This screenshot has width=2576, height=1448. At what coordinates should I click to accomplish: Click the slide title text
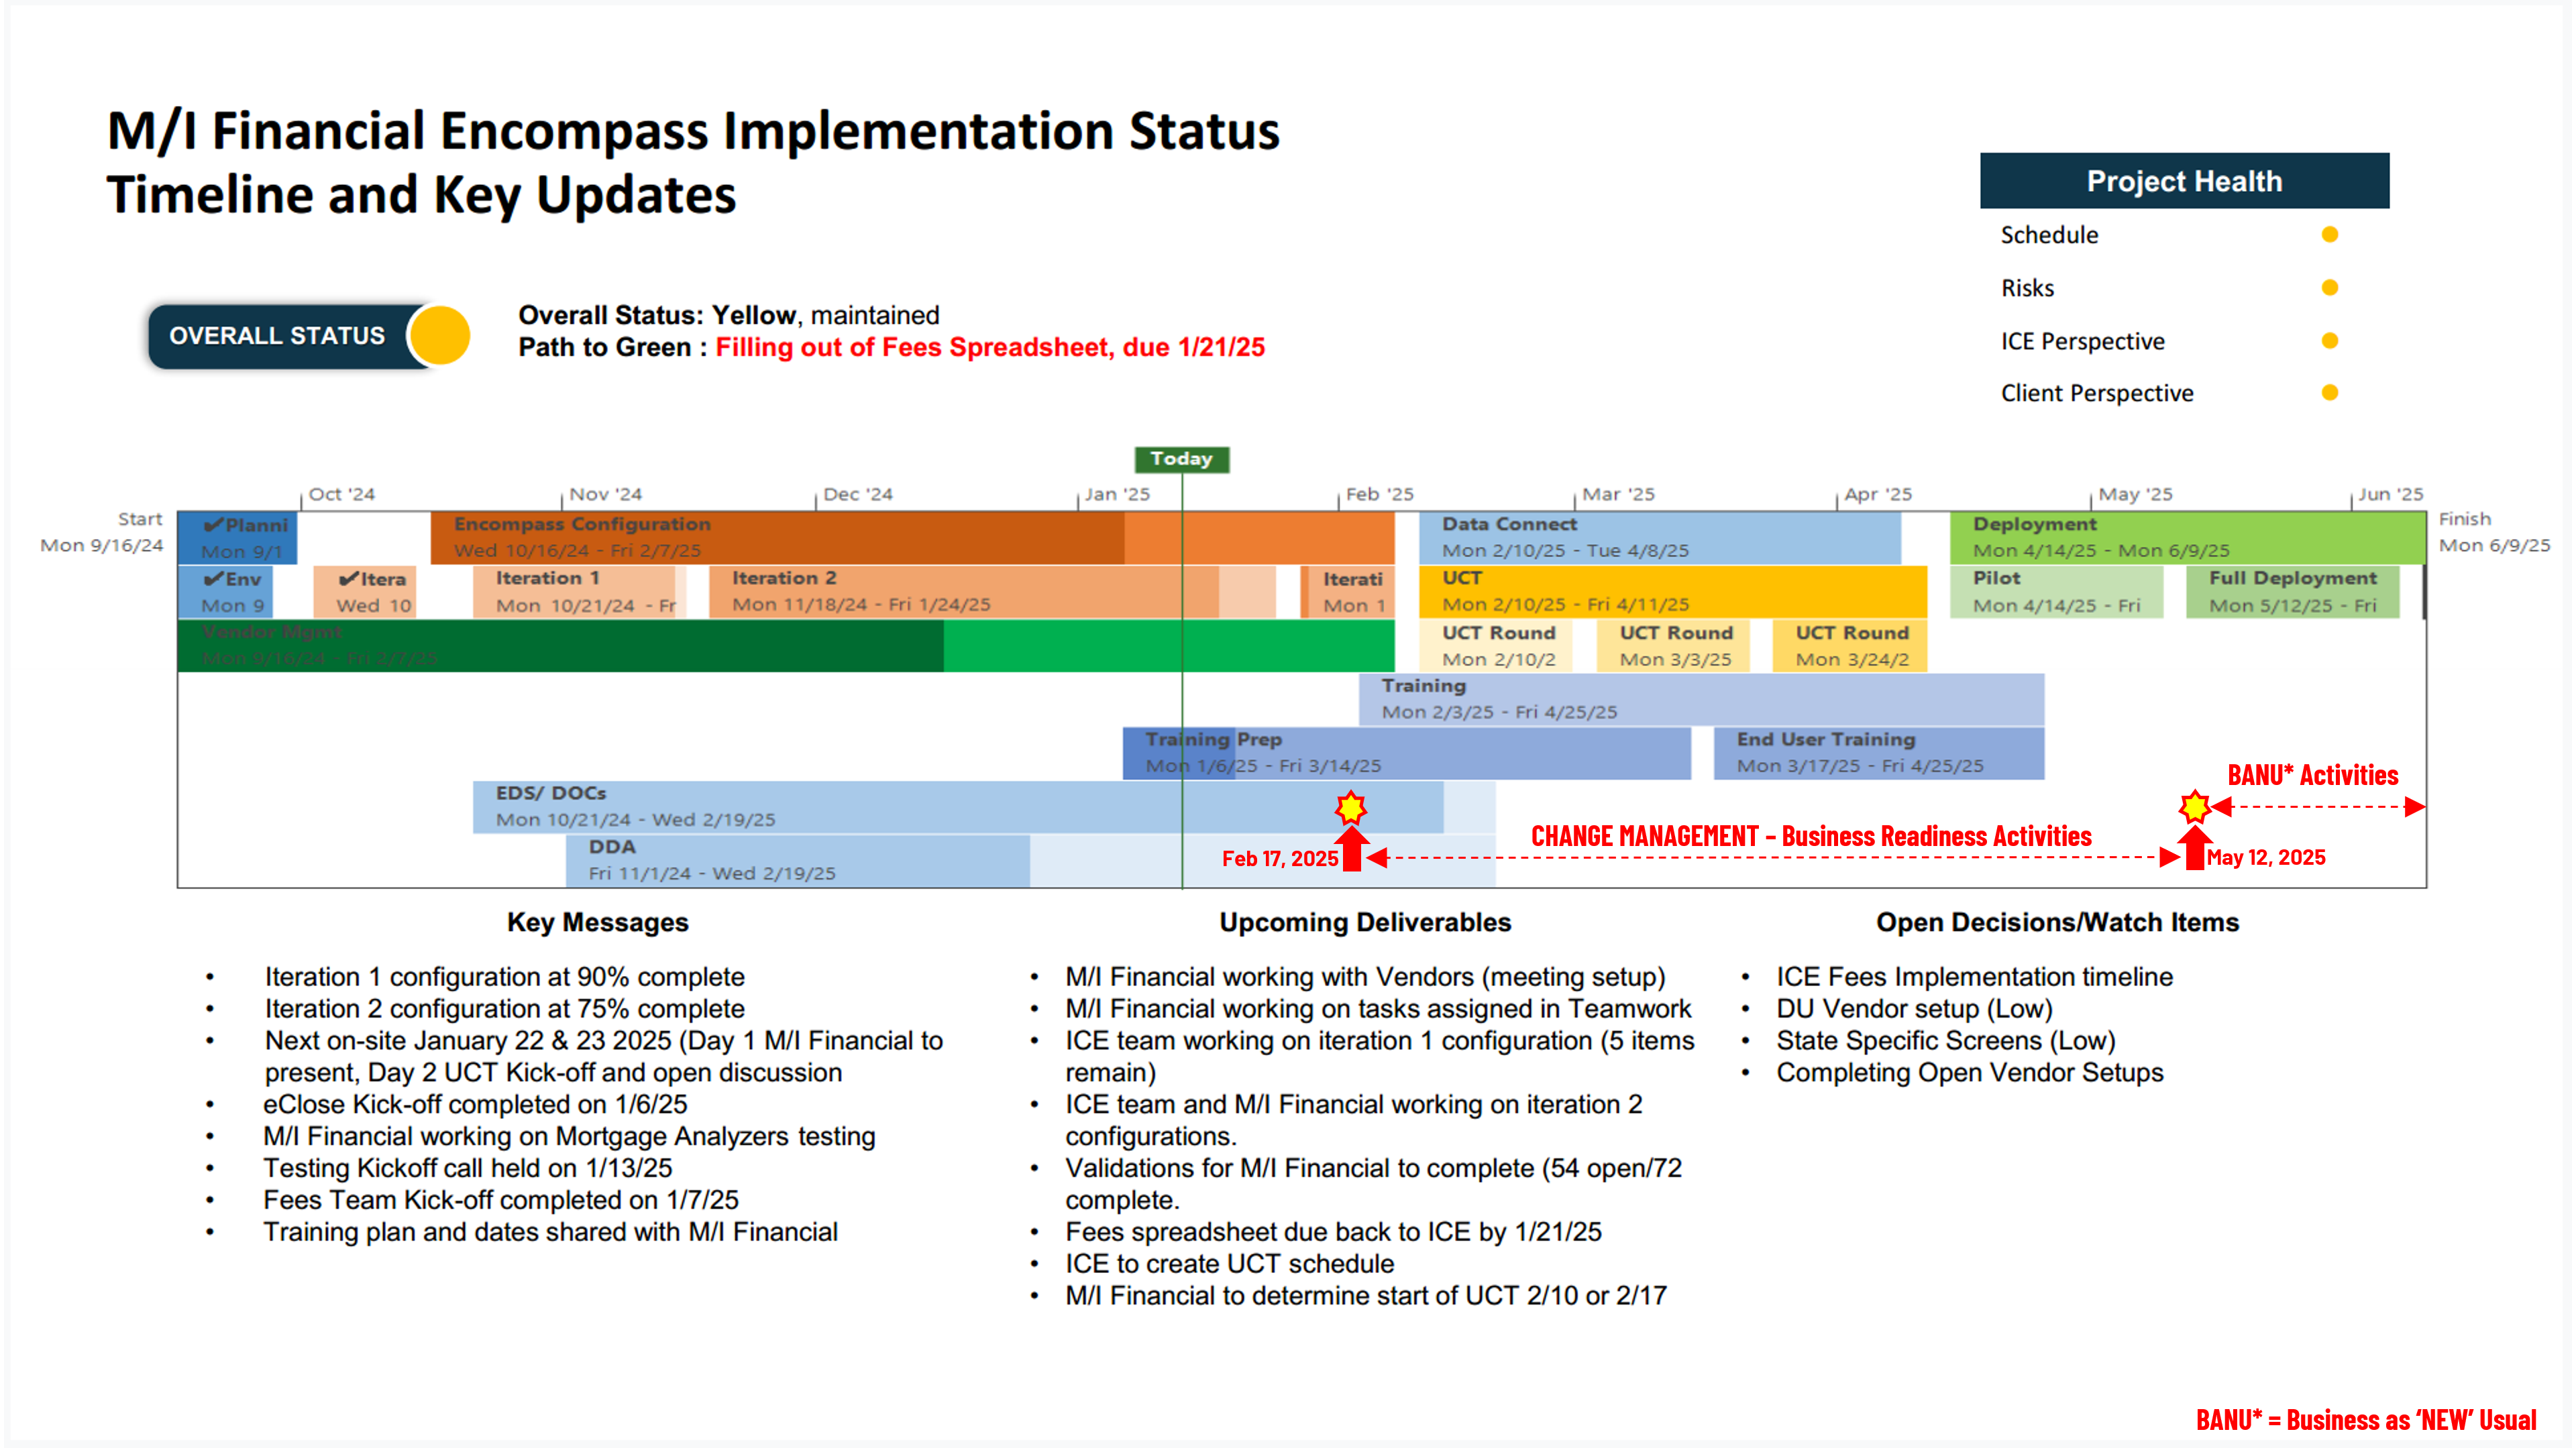[x=693, y=162]
